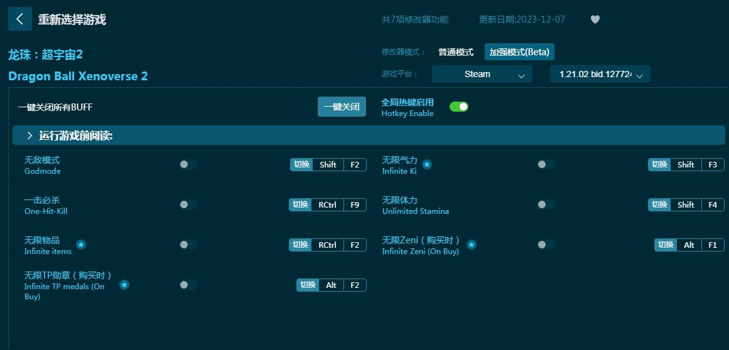Click F3 key field for Infinite Ki
729x350 pixels.
713,164
